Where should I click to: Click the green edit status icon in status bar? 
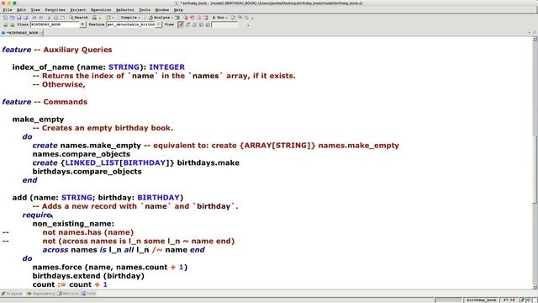[x=522, y=300]
